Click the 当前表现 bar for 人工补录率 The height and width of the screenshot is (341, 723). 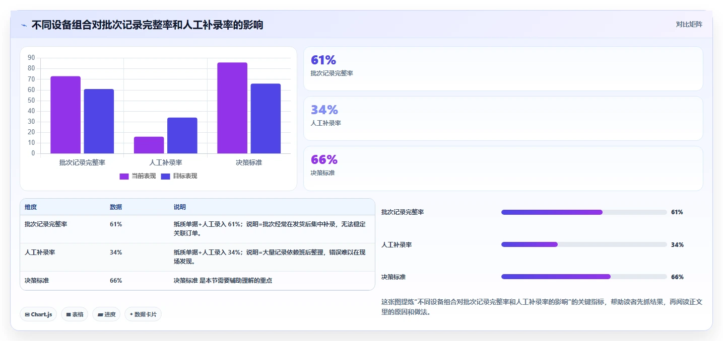pyautogui.click(x=149, y=145)
